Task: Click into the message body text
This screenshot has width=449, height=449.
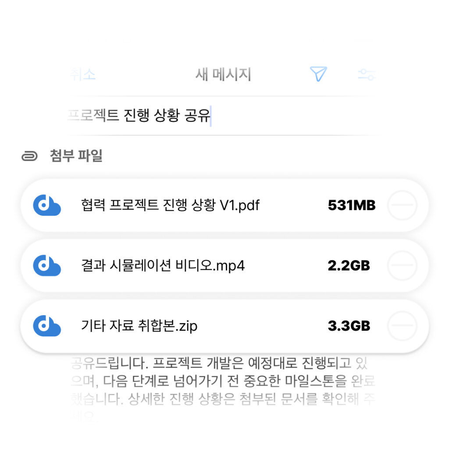Action: pyautogui.click(x=222, y=389)
